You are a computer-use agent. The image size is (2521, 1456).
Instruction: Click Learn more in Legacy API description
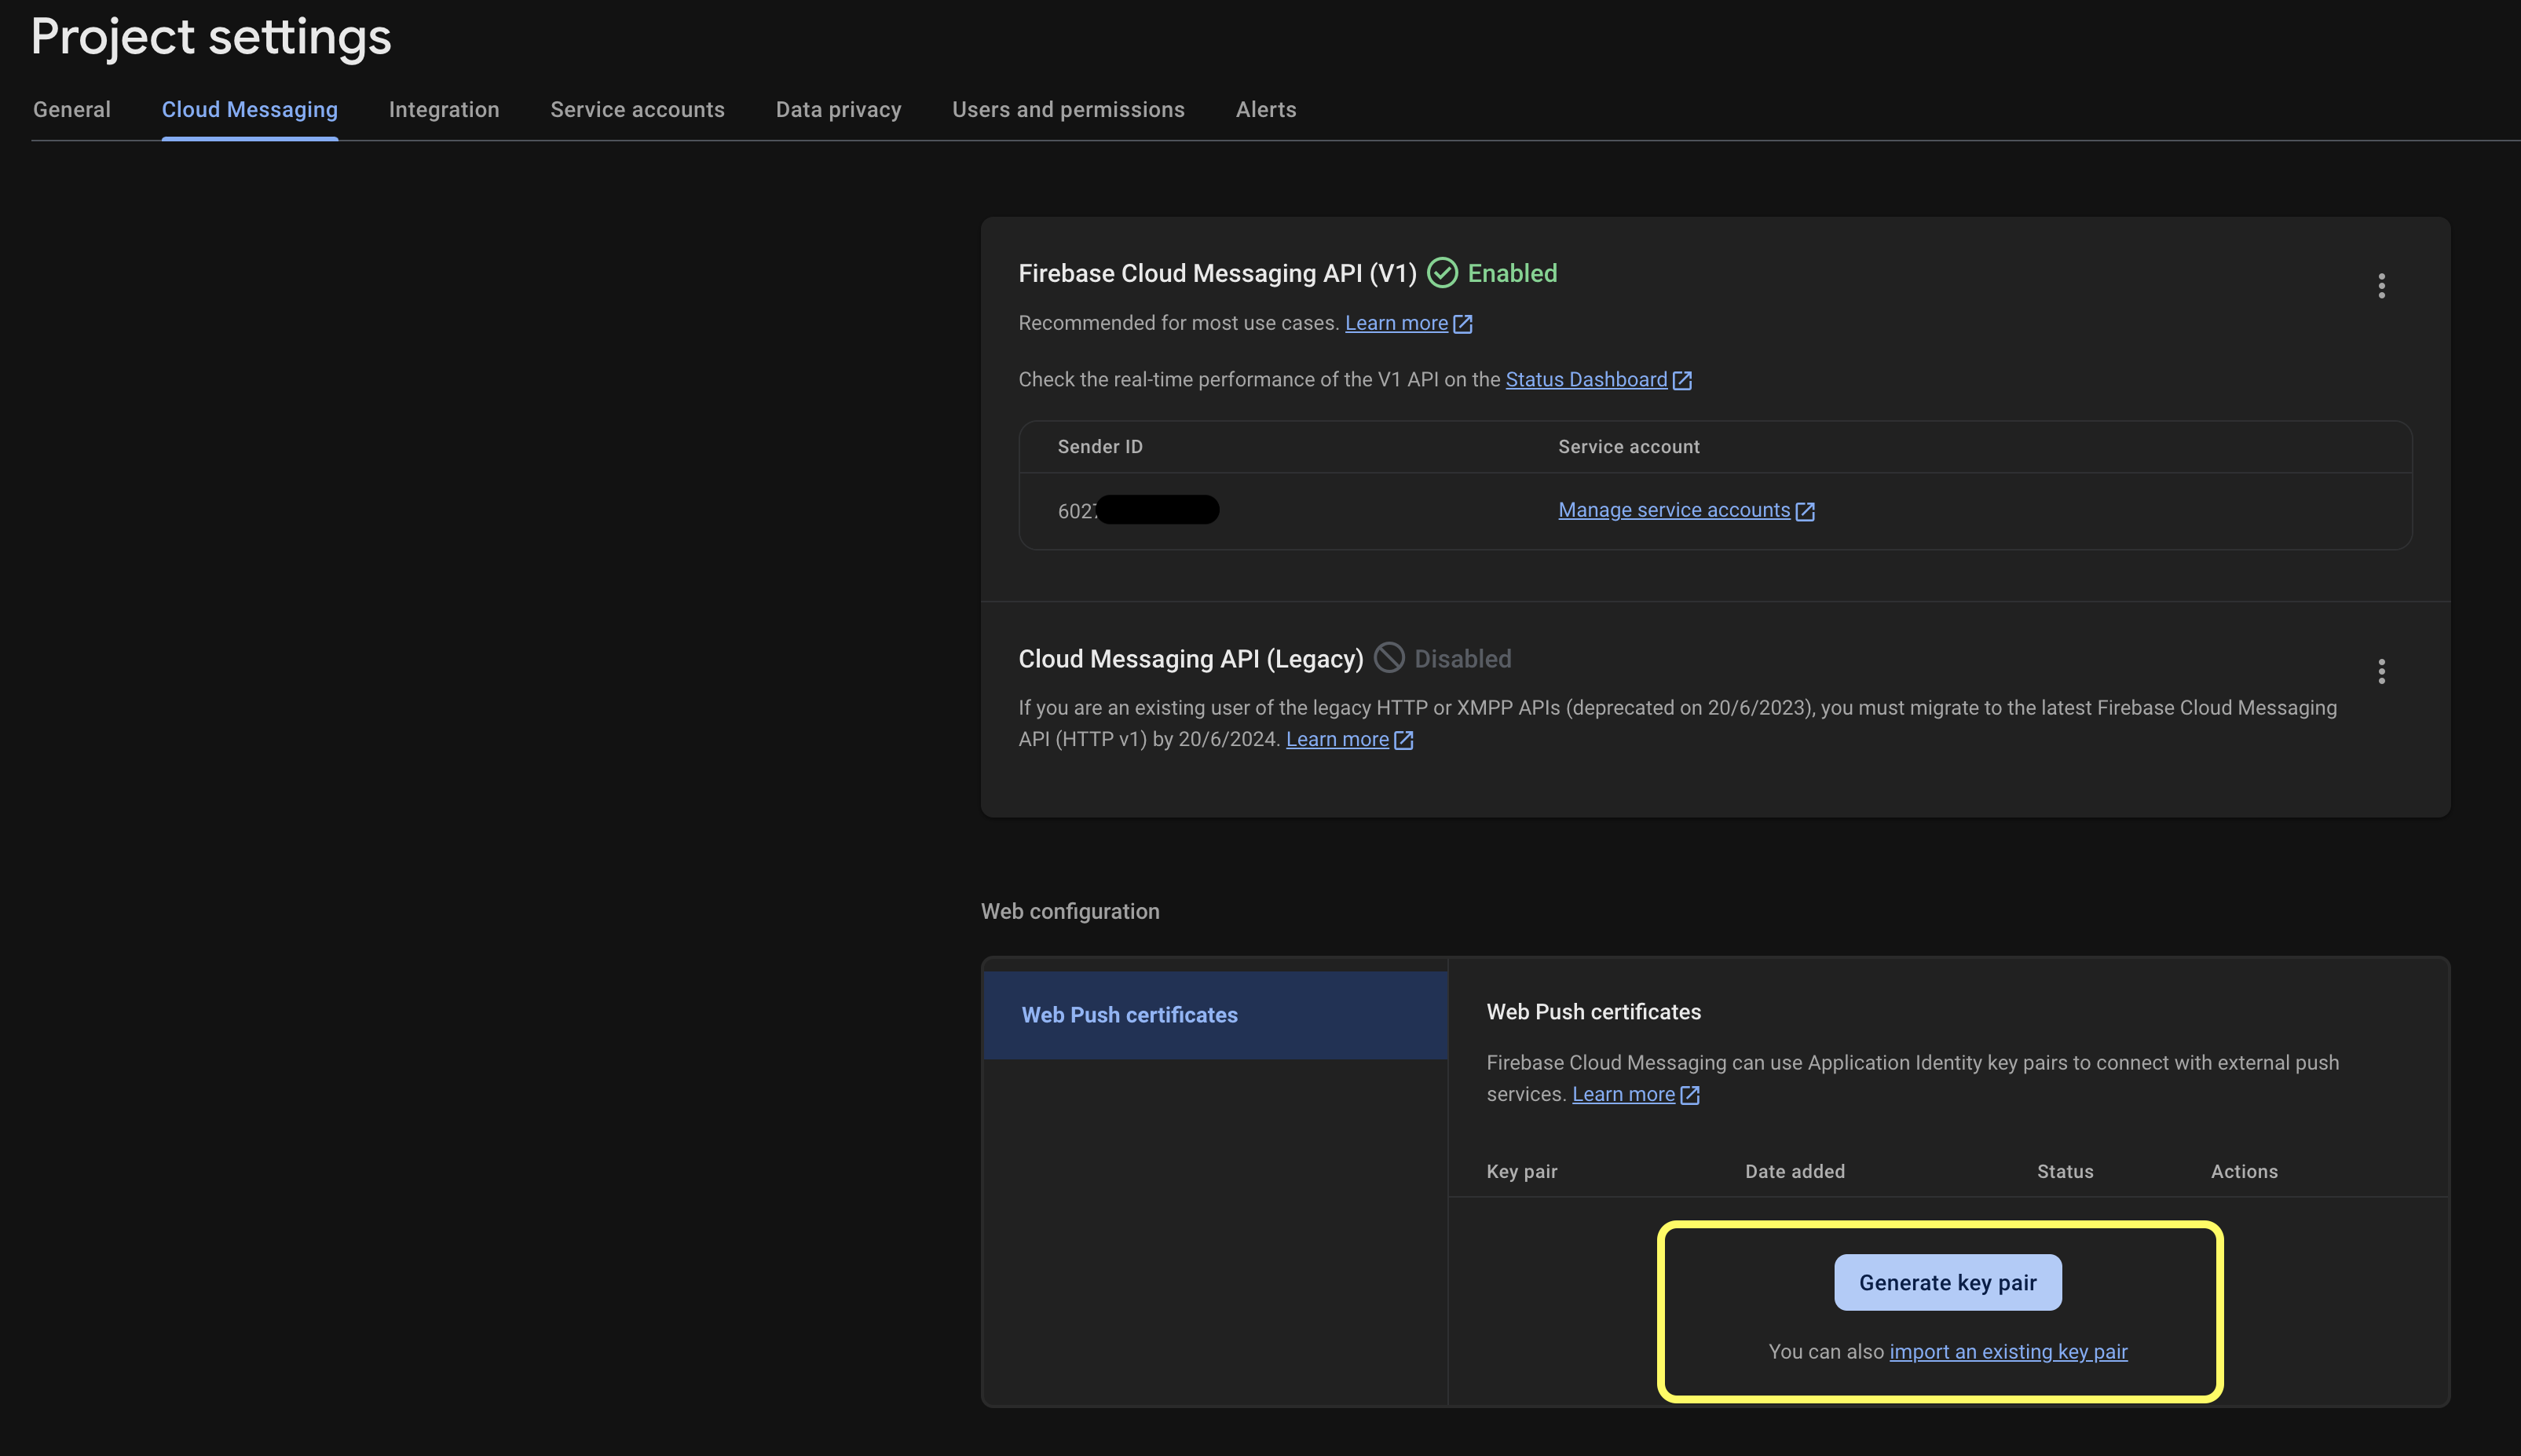(x=1337, y=739)
